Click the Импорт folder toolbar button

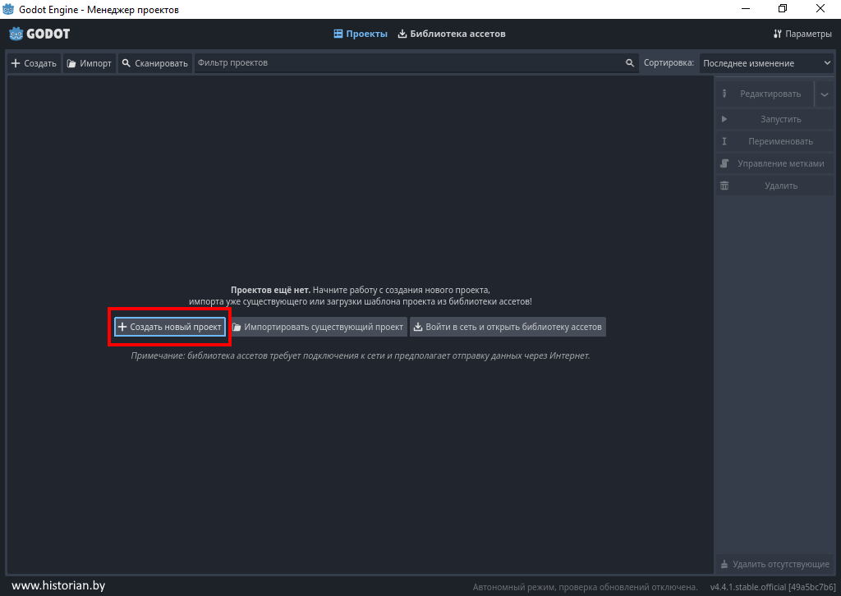(89, 63)
